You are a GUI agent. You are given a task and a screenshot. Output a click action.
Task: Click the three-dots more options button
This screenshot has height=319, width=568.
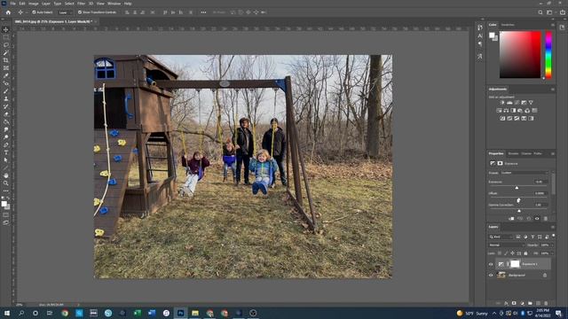pyautogui.click(x=203, y=12)
